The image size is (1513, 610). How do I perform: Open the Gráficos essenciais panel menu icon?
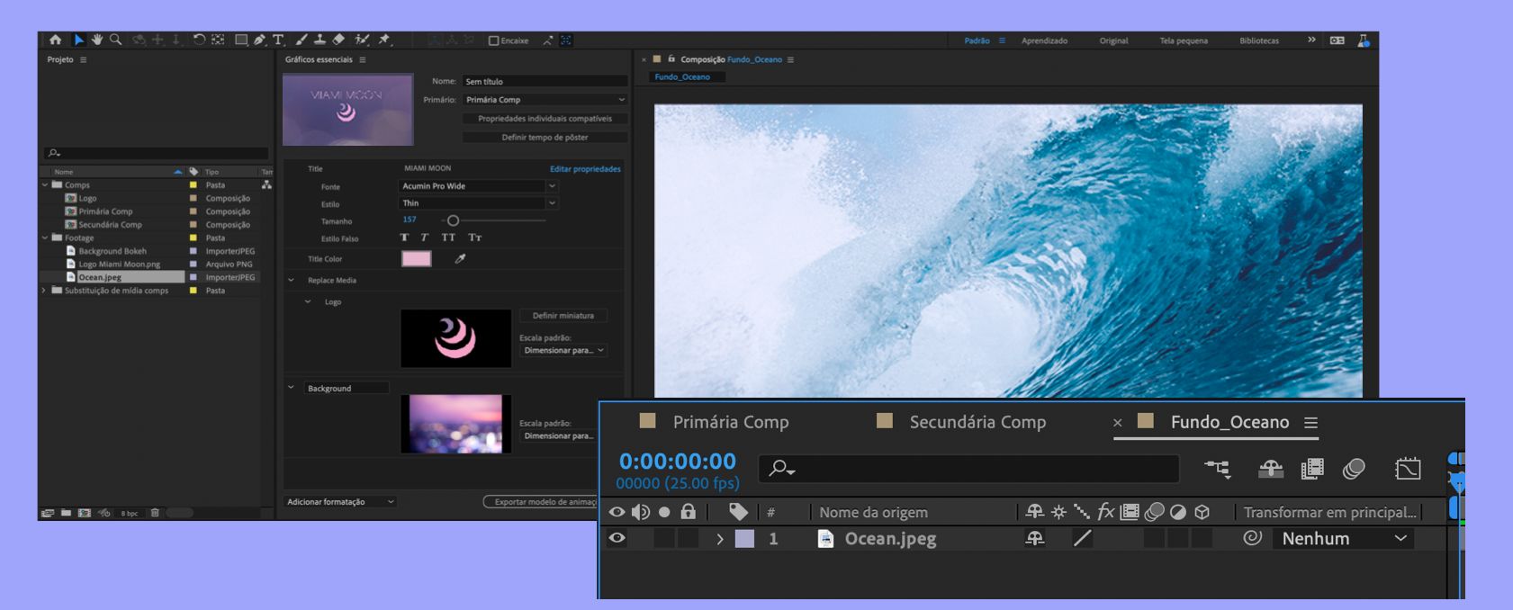[363, 59]
